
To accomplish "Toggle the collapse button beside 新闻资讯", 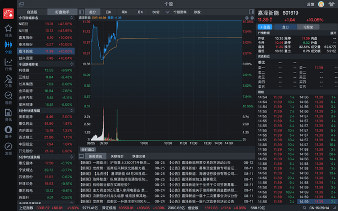I will pos(81,156).
